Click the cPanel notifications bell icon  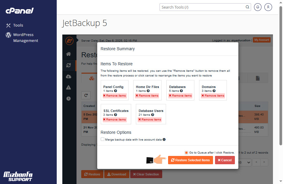(x=258, y=7)
